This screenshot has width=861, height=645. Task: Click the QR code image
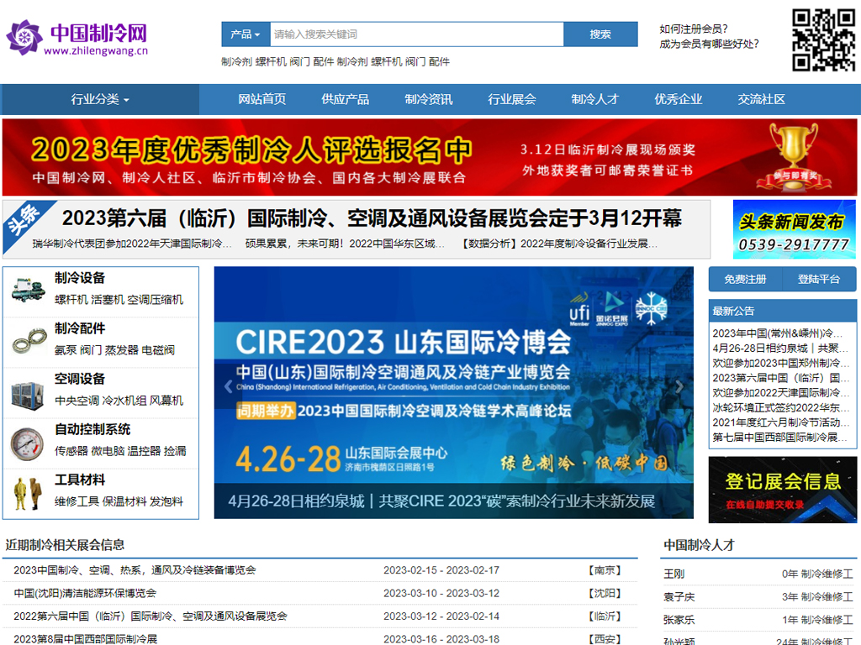pyautogui.click(x=824, y=39)
